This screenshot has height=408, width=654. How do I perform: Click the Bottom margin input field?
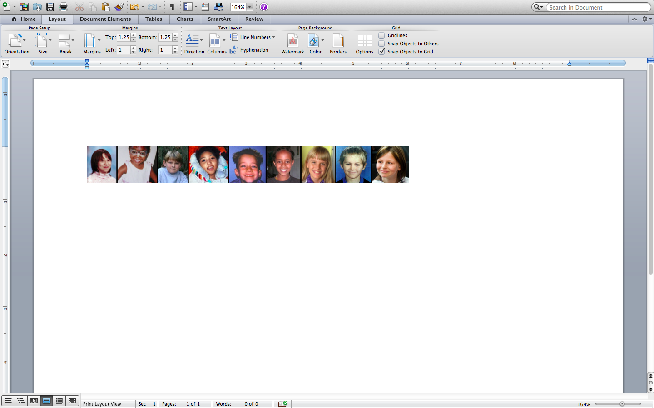coord(165,37)
